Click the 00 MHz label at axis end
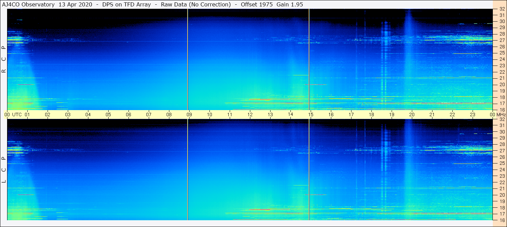Screen dimensions: 507x227 pos(498,115)
